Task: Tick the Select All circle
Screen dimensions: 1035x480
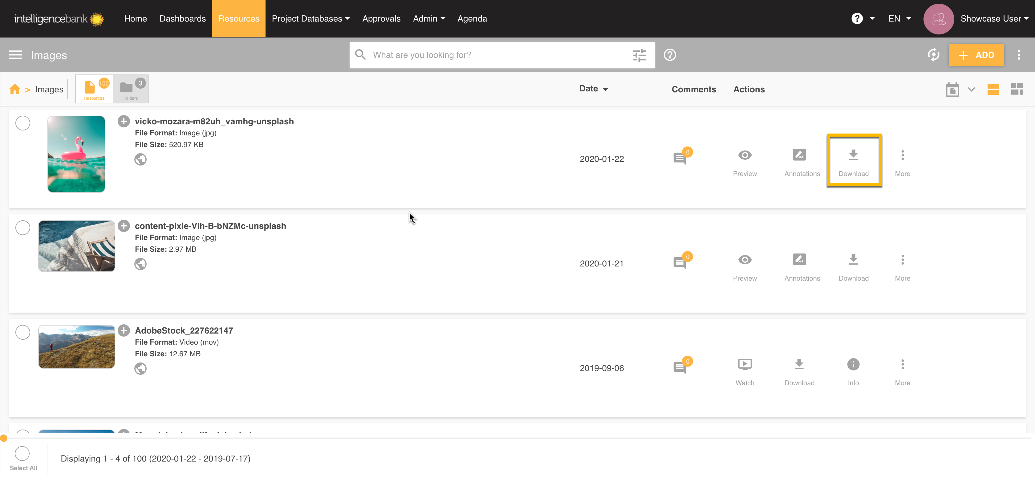Action: click(x=22, y=454)
